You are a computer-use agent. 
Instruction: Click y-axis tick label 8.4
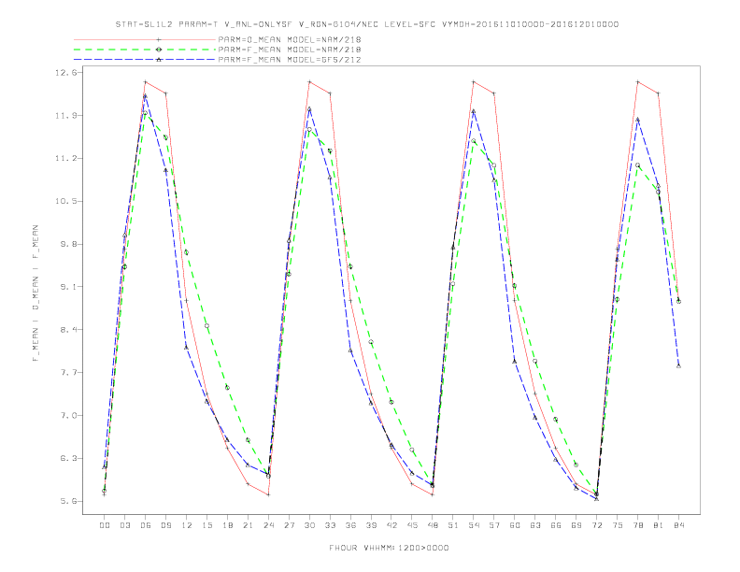(68, 330)
